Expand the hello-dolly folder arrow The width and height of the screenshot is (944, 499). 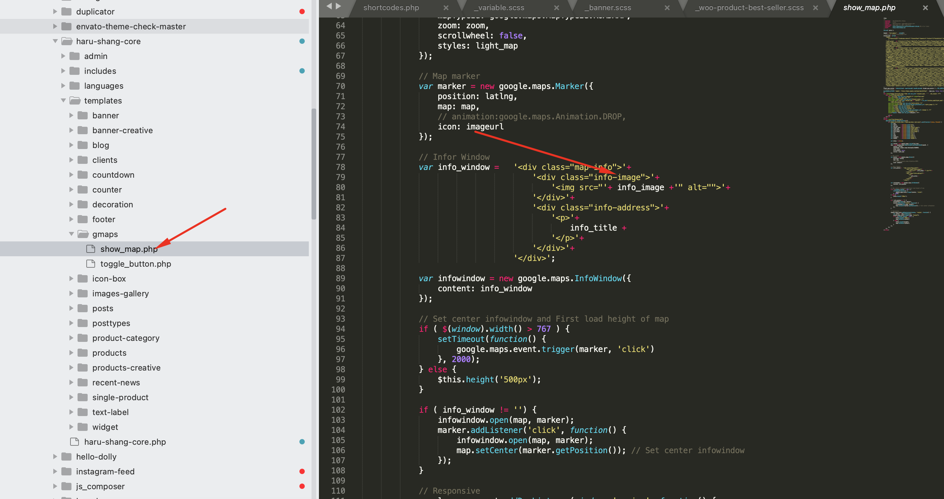click(55, 457)
